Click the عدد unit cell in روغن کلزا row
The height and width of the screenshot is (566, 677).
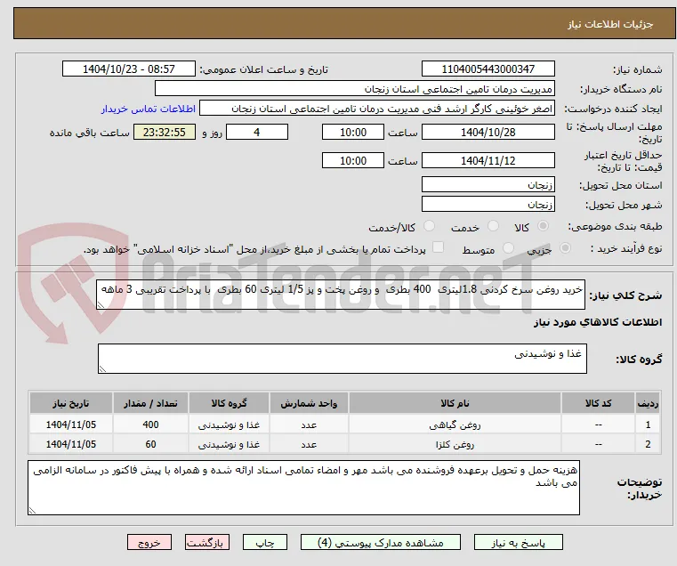point(309,444)
